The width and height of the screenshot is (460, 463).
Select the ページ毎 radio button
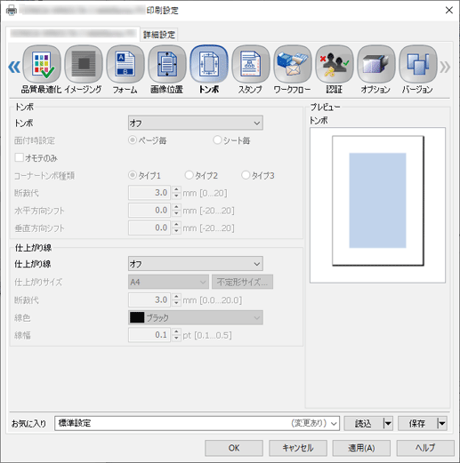[x=133, y=140]
